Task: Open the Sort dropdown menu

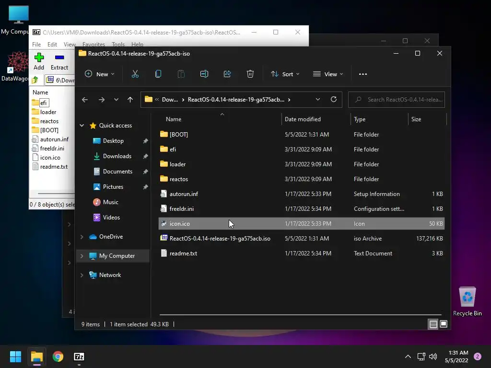Action: click(285, 74)
